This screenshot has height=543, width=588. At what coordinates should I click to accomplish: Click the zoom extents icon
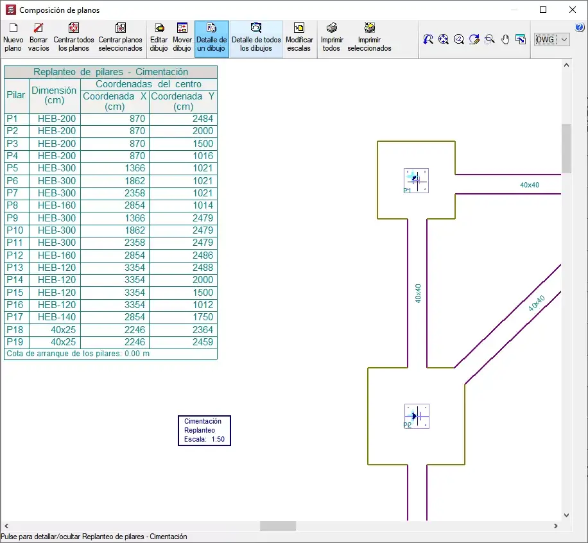(x=444, y=39)
